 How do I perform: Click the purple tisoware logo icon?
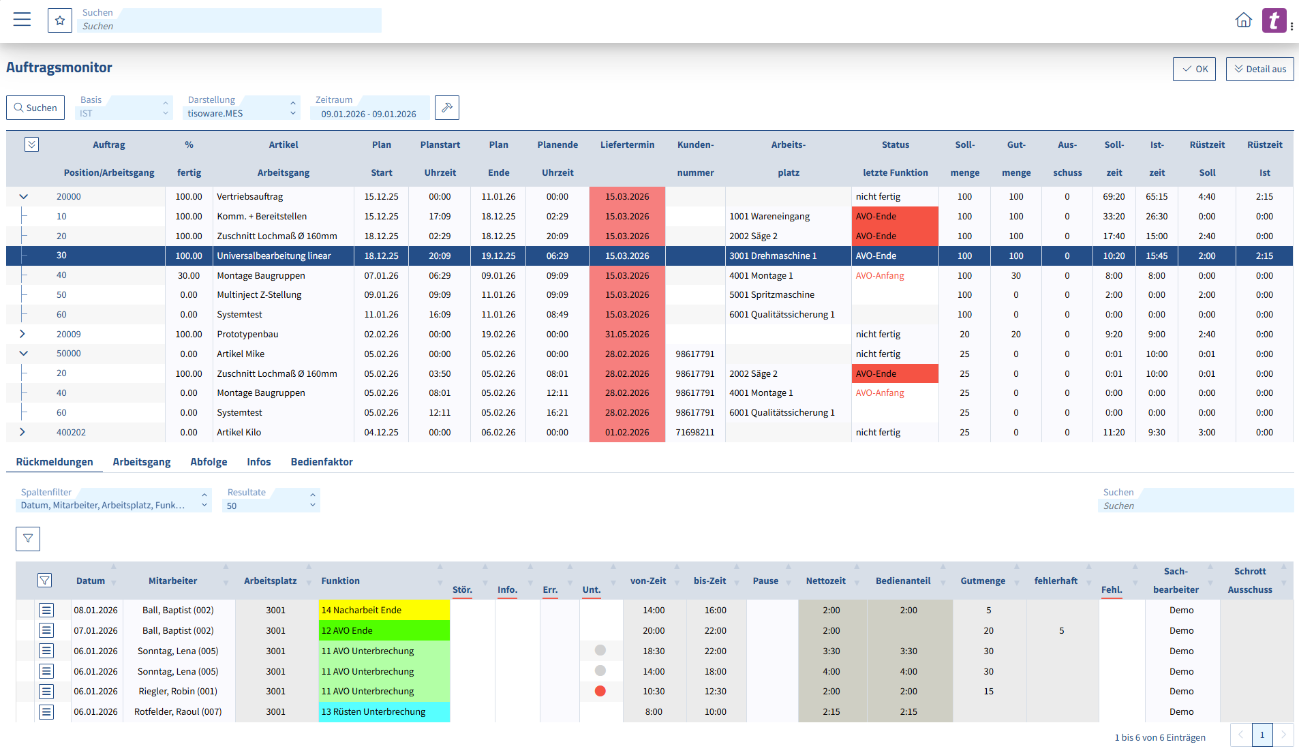[x=1274, y=20]
